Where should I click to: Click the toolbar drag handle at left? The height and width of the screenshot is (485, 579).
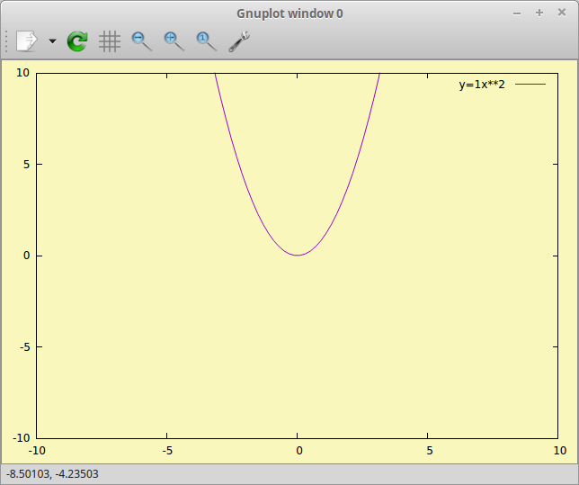point(6,40)
